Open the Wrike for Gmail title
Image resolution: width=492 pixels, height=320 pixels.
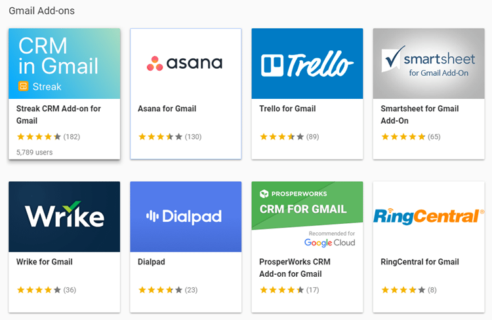44,262
